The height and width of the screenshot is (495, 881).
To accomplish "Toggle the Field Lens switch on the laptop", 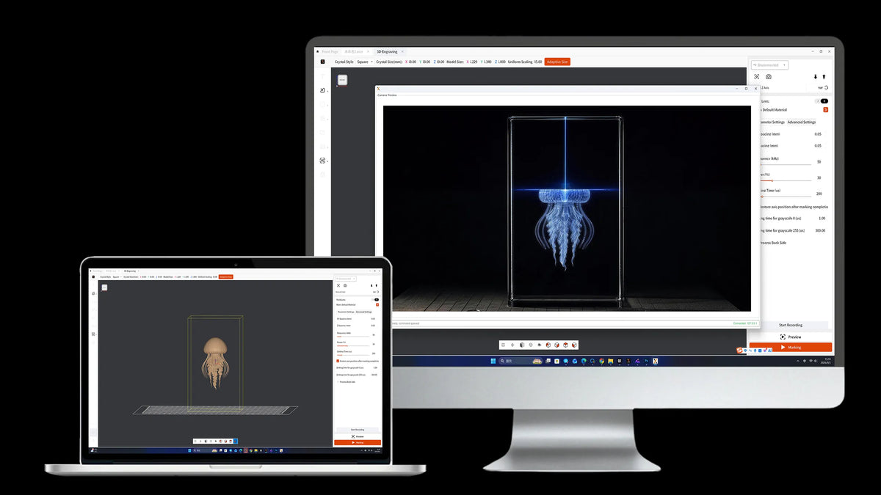I will (x=377, y=300).
